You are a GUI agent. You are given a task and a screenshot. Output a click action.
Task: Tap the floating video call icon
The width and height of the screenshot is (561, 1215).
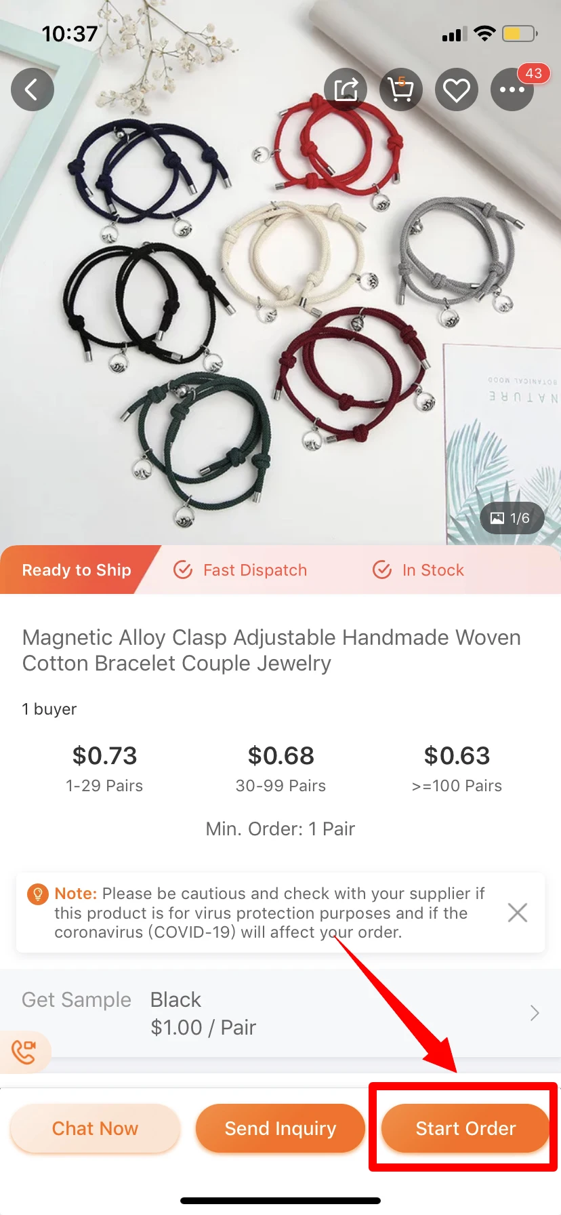[x=24, y=1052]
